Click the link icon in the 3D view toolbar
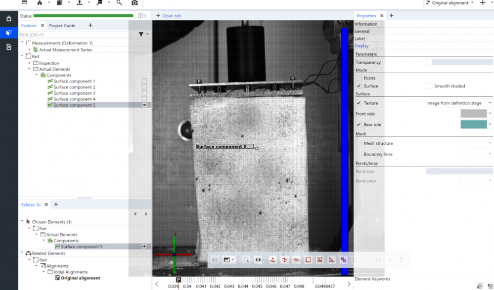The width and height of the screenshot is (494, 290). [x=344, y=260]
